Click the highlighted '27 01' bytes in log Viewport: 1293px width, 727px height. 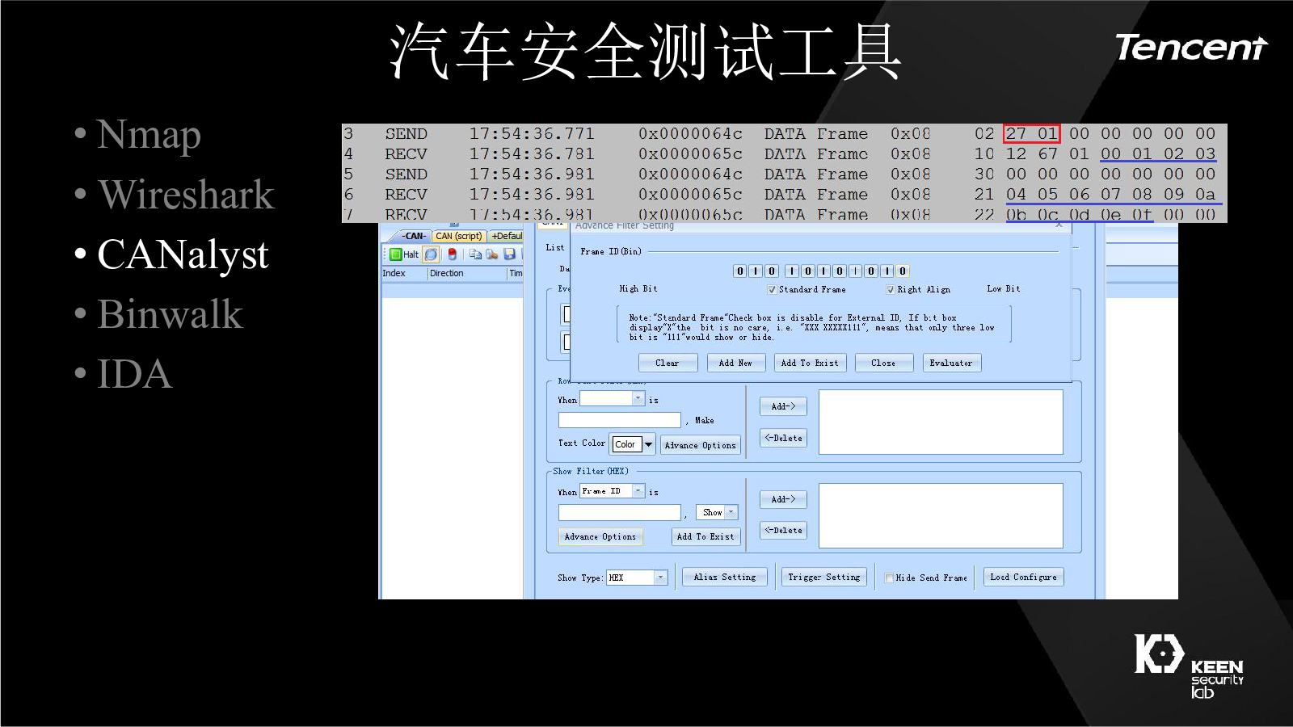point(1031,133)
